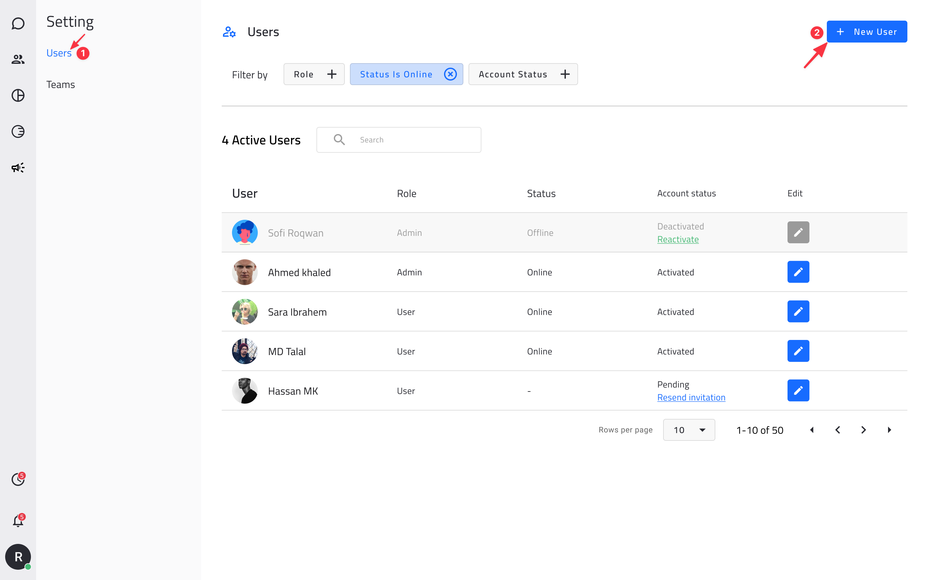Viewport: 928px width, 580px height.
Task: Open the megaphone campaigns icon
Action: (x=18, y=168)
